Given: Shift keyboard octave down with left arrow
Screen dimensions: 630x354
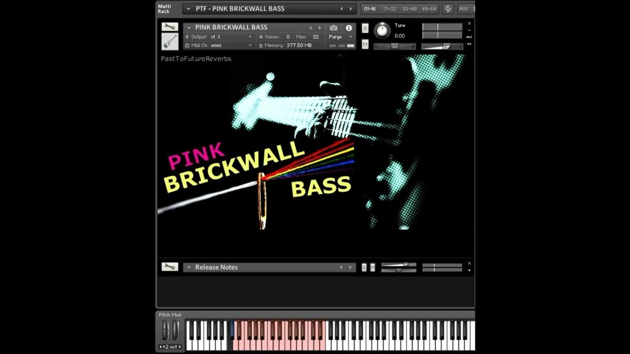Looking at the screenshot, I should [x=160, y=347].
